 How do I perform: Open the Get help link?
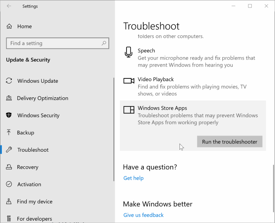(x=133, y=178)
